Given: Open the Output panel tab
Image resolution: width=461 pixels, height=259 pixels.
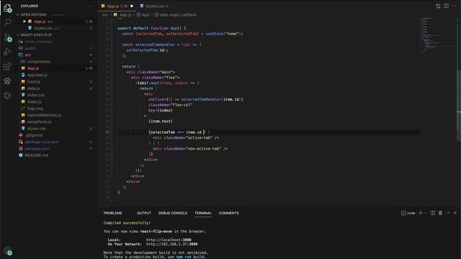Looking at the screenshot, I should 144,213.
